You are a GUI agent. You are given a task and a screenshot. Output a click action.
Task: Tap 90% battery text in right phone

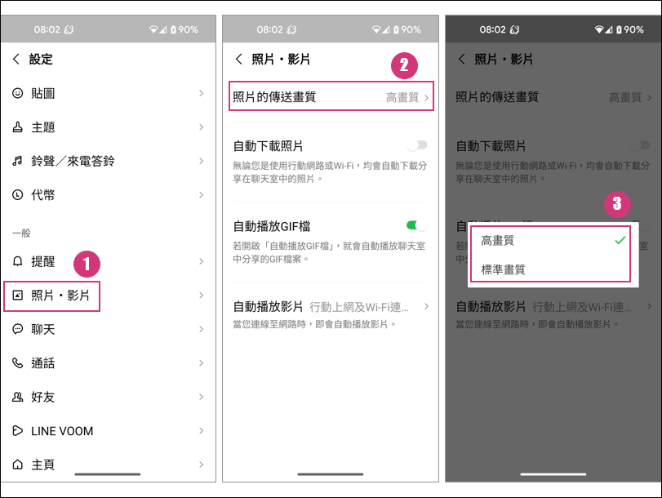(633, 29)
